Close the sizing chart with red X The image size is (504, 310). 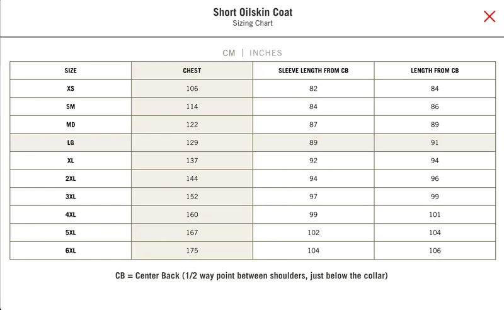(x=490, y=17)
